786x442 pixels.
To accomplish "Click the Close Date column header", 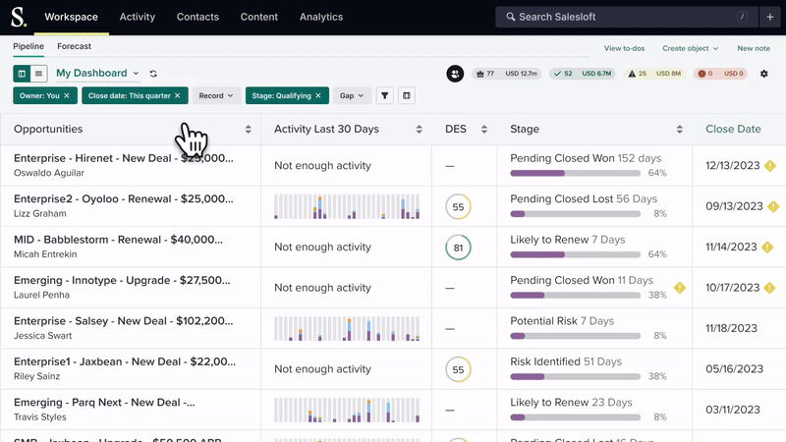I will pos(733,129).
